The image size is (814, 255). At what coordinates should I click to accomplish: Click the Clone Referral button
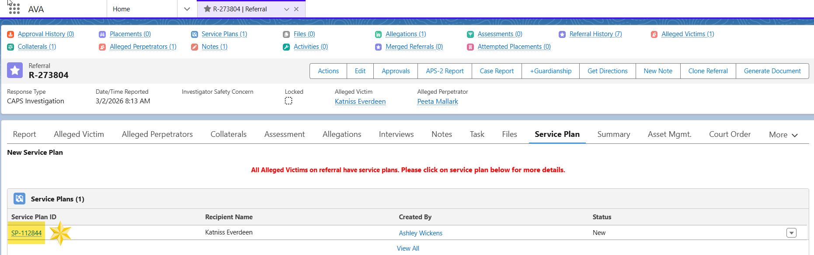click(708, 71)
